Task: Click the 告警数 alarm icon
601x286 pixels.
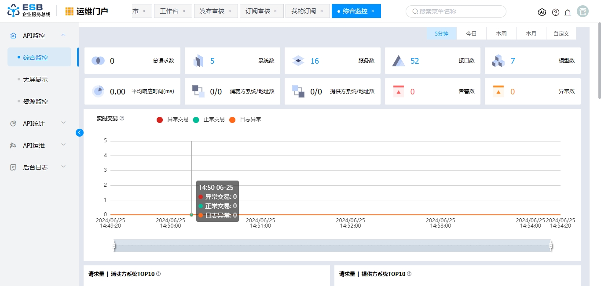Action: point(398,91)
